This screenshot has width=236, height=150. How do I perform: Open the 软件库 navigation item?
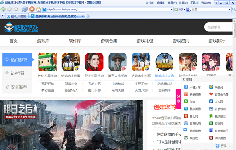click(75, 41)
